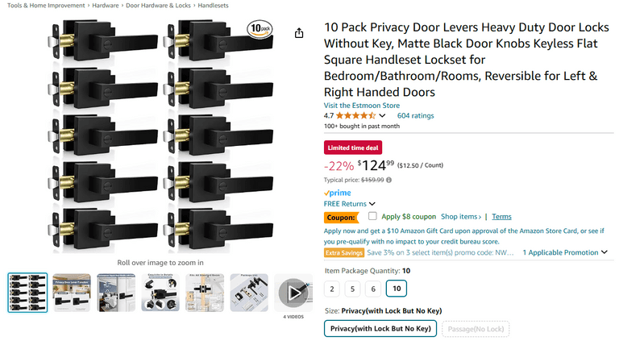Click the Prime logo badge
The height and width of the screenshot is (341, 619).
(337, 193)
